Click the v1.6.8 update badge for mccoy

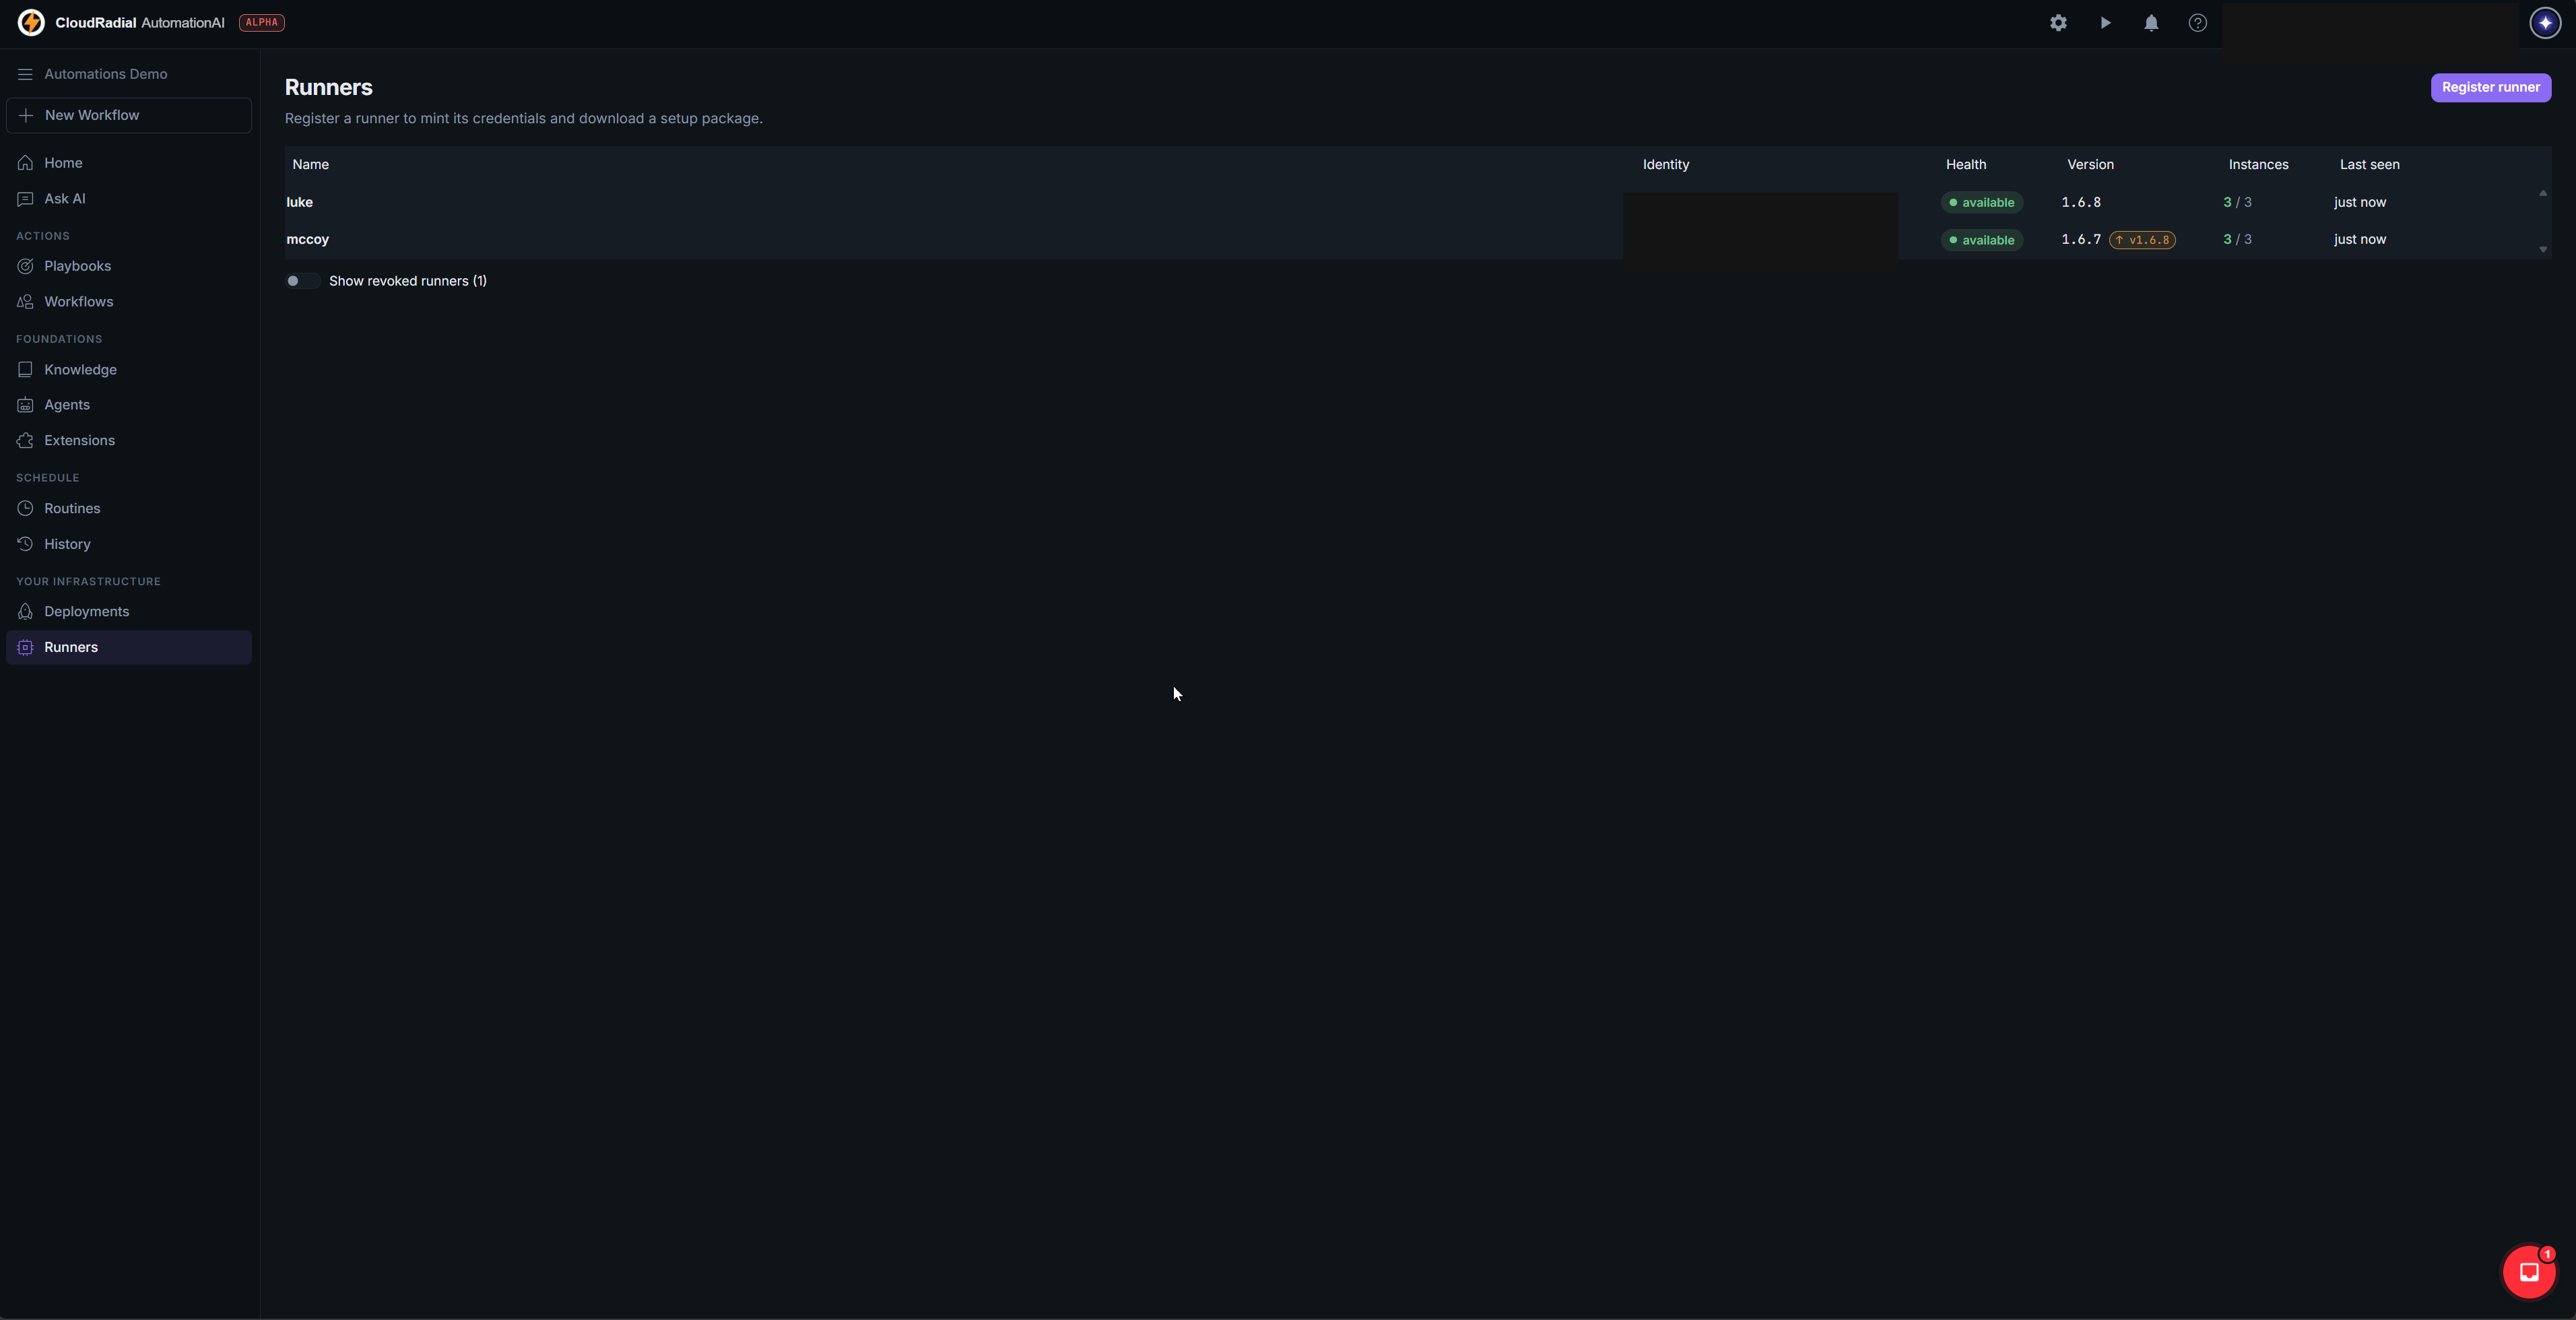pyautogui.click(x=2142, y=240)
